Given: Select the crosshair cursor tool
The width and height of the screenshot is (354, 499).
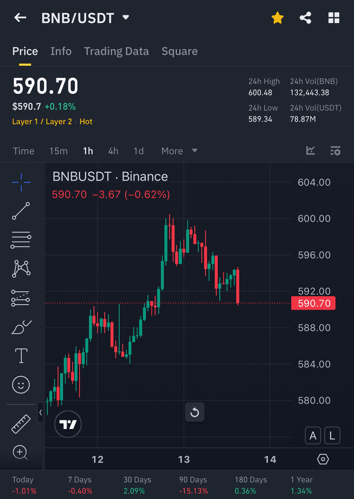Looking at the screenshot, I should click(x=21, y=182).
